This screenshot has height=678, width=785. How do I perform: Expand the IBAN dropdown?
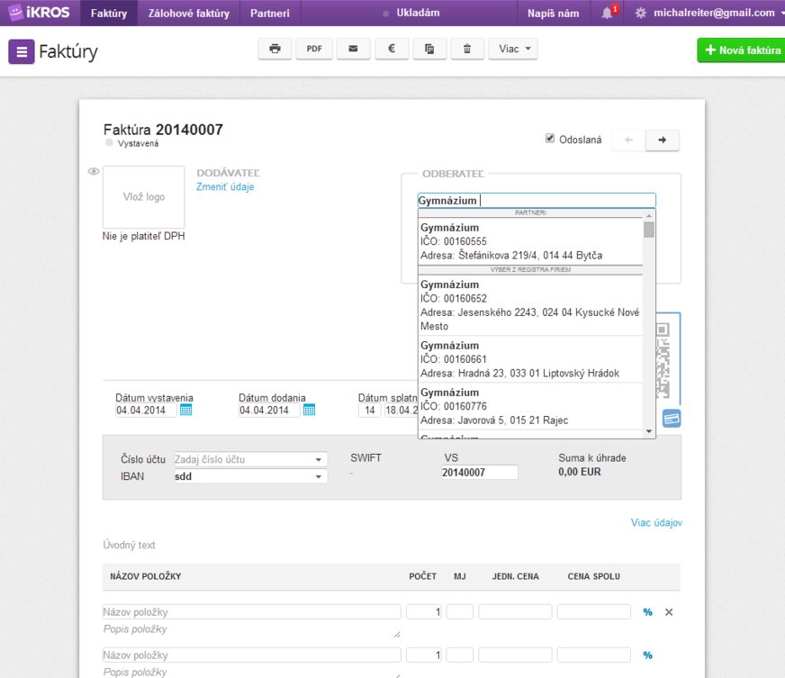pos(319,476)
